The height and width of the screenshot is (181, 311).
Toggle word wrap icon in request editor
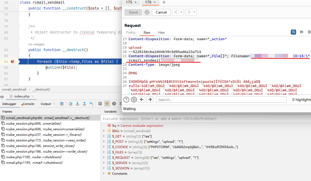pyautogui.click(x=293, y=32)
